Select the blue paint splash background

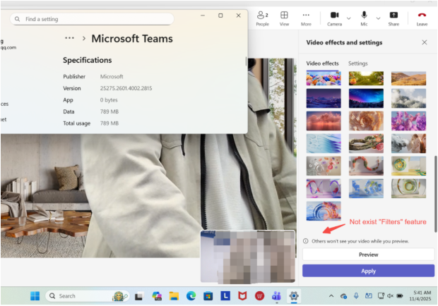pos(366,188)
